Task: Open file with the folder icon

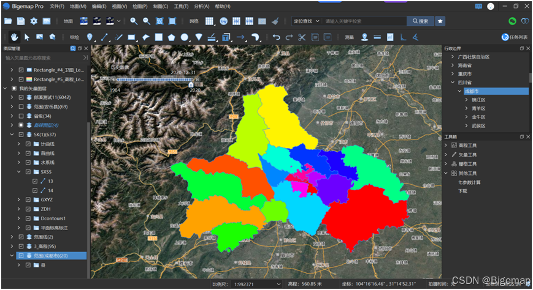Action: pyautogui.click(x=8, y=21)
